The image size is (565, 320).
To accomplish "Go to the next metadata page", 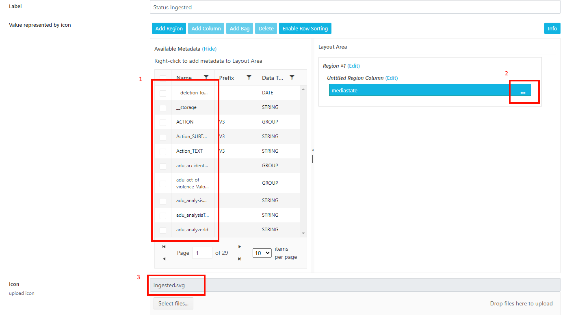I will pos(240,247).
